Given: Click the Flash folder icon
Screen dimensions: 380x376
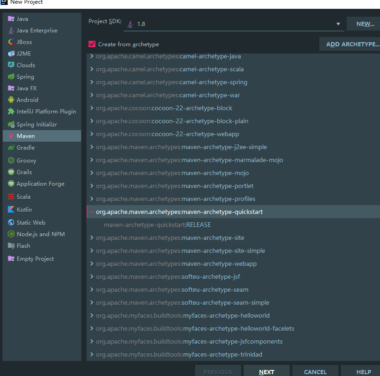Looking at the screenshot, I should click(11, 245).
